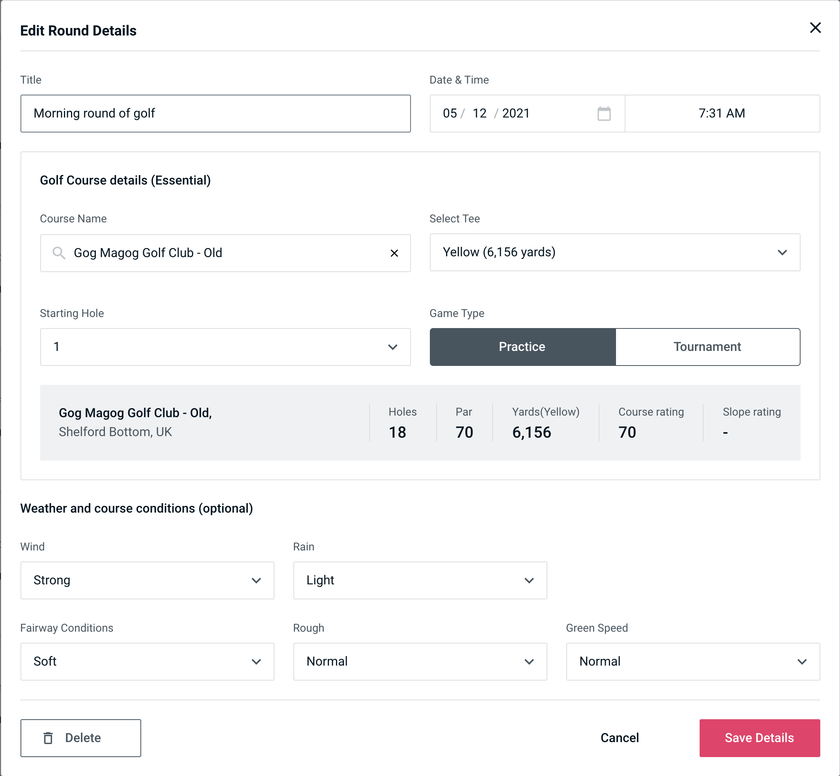
Task: Click the Wind dropdown chevron icon
Action: click(x=256, y=580)
